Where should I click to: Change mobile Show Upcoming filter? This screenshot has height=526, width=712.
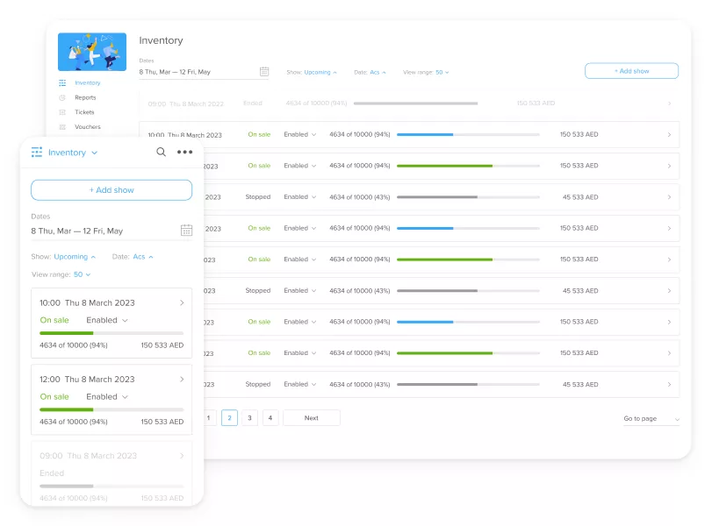coord(75,257)
